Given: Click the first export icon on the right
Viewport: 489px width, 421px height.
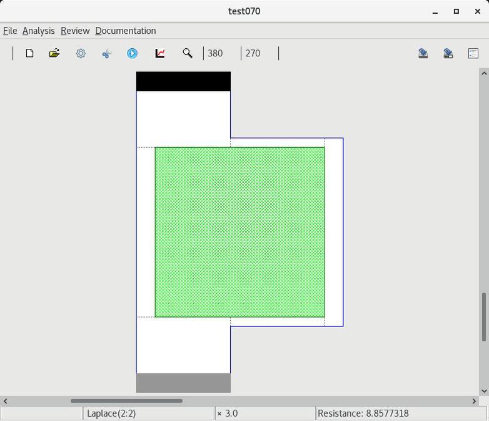Looking at the screenshot, I should pos(423,53).
